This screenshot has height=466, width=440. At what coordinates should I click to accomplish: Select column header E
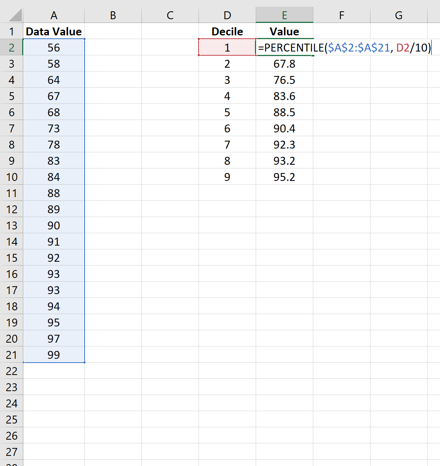(285, 15)
